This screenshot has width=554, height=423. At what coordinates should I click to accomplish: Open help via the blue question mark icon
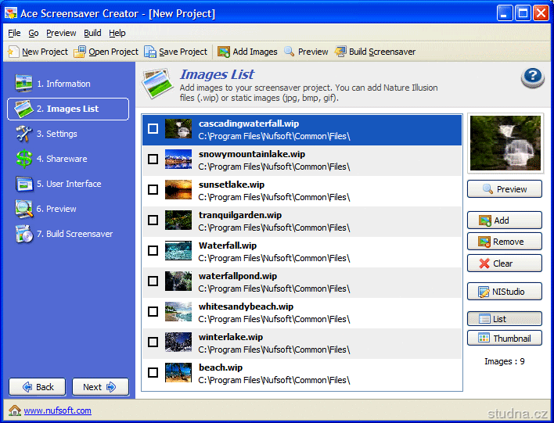point(532,77)
